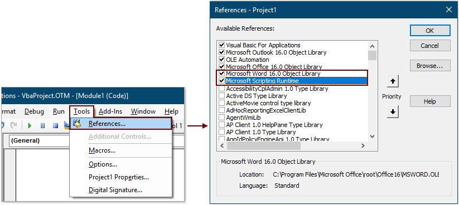
Task: Toggle the Microsoft Scripting Runtime checkbox
Action: click(221, 81)
